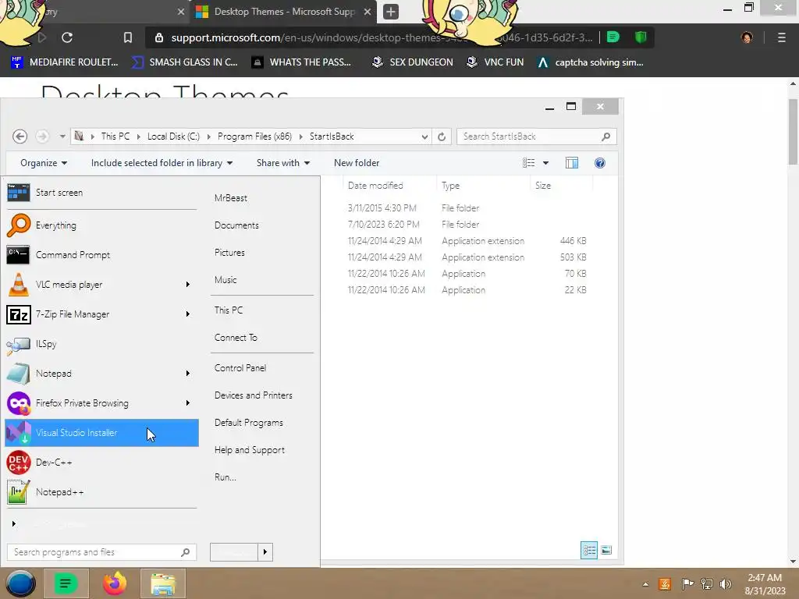Open Music from start menu
Screen dimensions: 799x599
[225, 280]
